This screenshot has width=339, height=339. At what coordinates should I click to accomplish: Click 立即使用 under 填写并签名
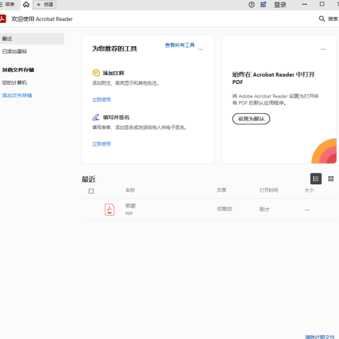tap(102, 144)
